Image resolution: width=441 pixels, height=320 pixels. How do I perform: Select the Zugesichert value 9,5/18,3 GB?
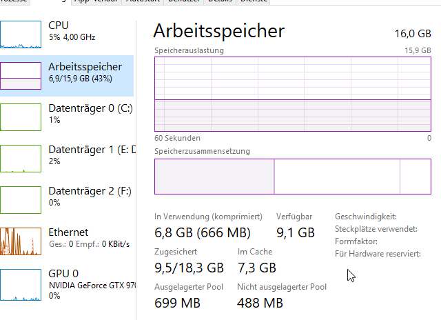pos(189,268)
